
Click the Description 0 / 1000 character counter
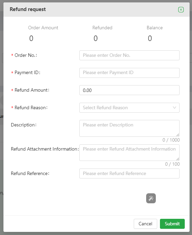(x=171, y=140)
